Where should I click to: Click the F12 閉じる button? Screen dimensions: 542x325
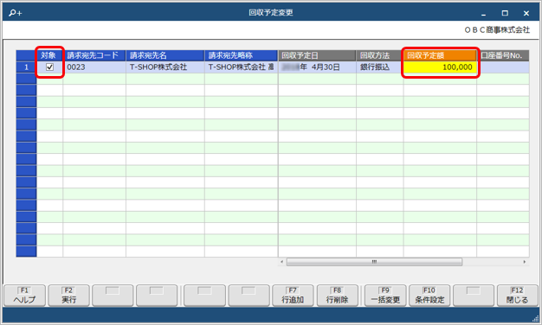pyautogui.click(x=518, y=296)
